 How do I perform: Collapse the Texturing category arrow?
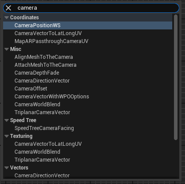tap(7, 136)
